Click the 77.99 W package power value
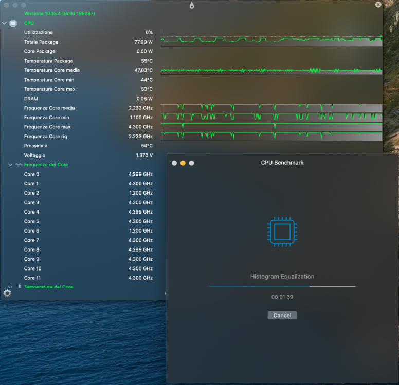 [143, 42]
